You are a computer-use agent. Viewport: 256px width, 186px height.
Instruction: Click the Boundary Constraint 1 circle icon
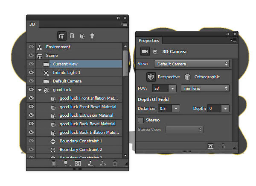coord(53,141)
